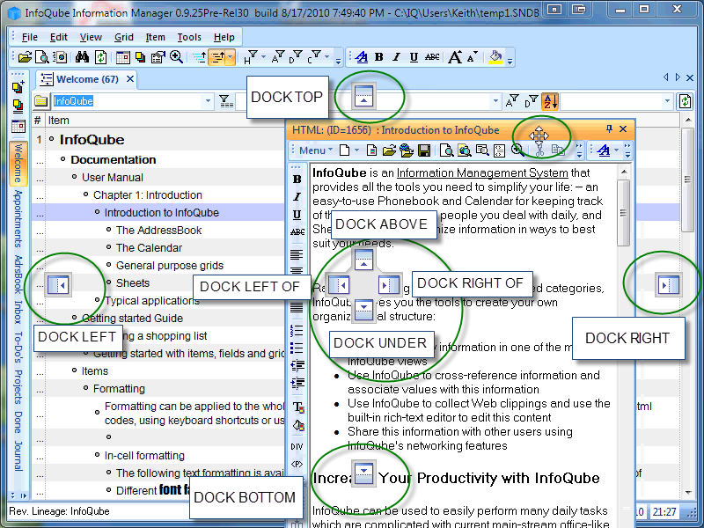Click the main grid vertical scrollbar thumb

click(687, 180)
